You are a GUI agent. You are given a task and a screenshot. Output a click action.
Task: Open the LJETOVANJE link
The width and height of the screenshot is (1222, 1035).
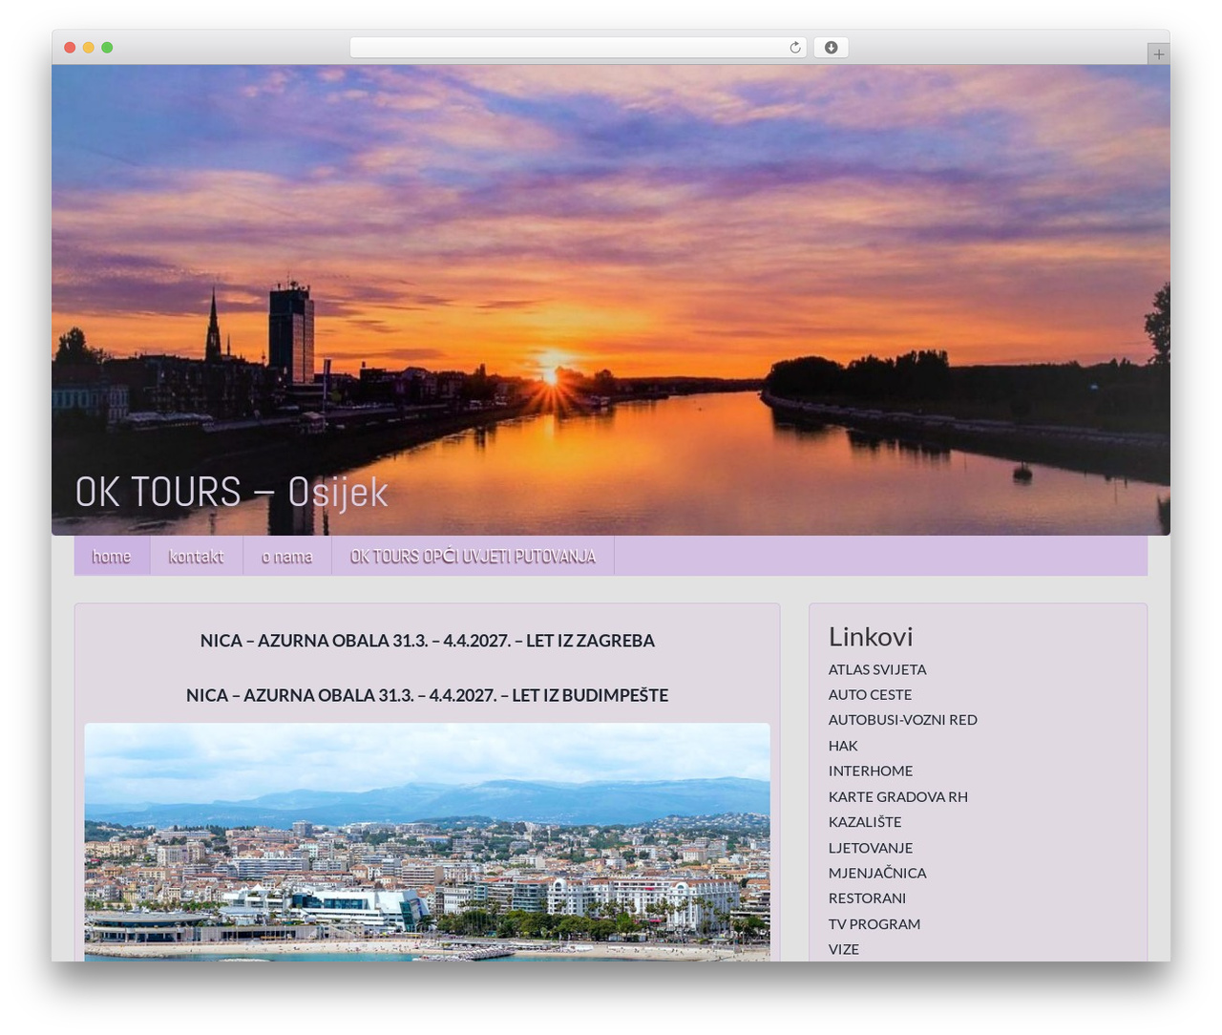click(x=871, y=848)
